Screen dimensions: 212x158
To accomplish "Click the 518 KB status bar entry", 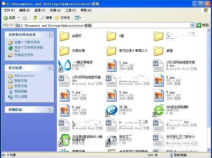I will click(153, 155).
